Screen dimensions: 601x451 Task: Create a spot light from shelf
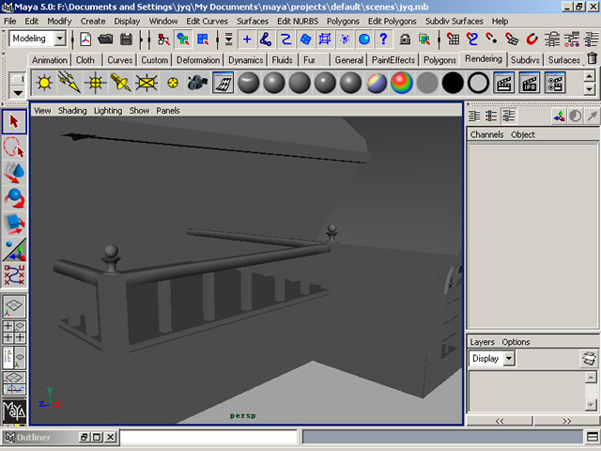point(121,83)
